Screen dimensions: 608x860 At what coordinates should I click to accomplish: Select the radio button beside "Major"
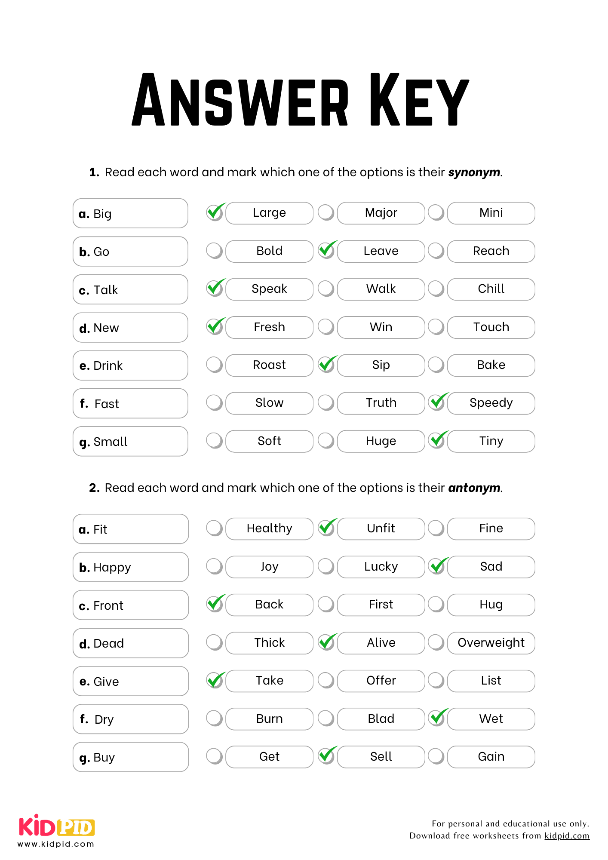click(326, 212)
